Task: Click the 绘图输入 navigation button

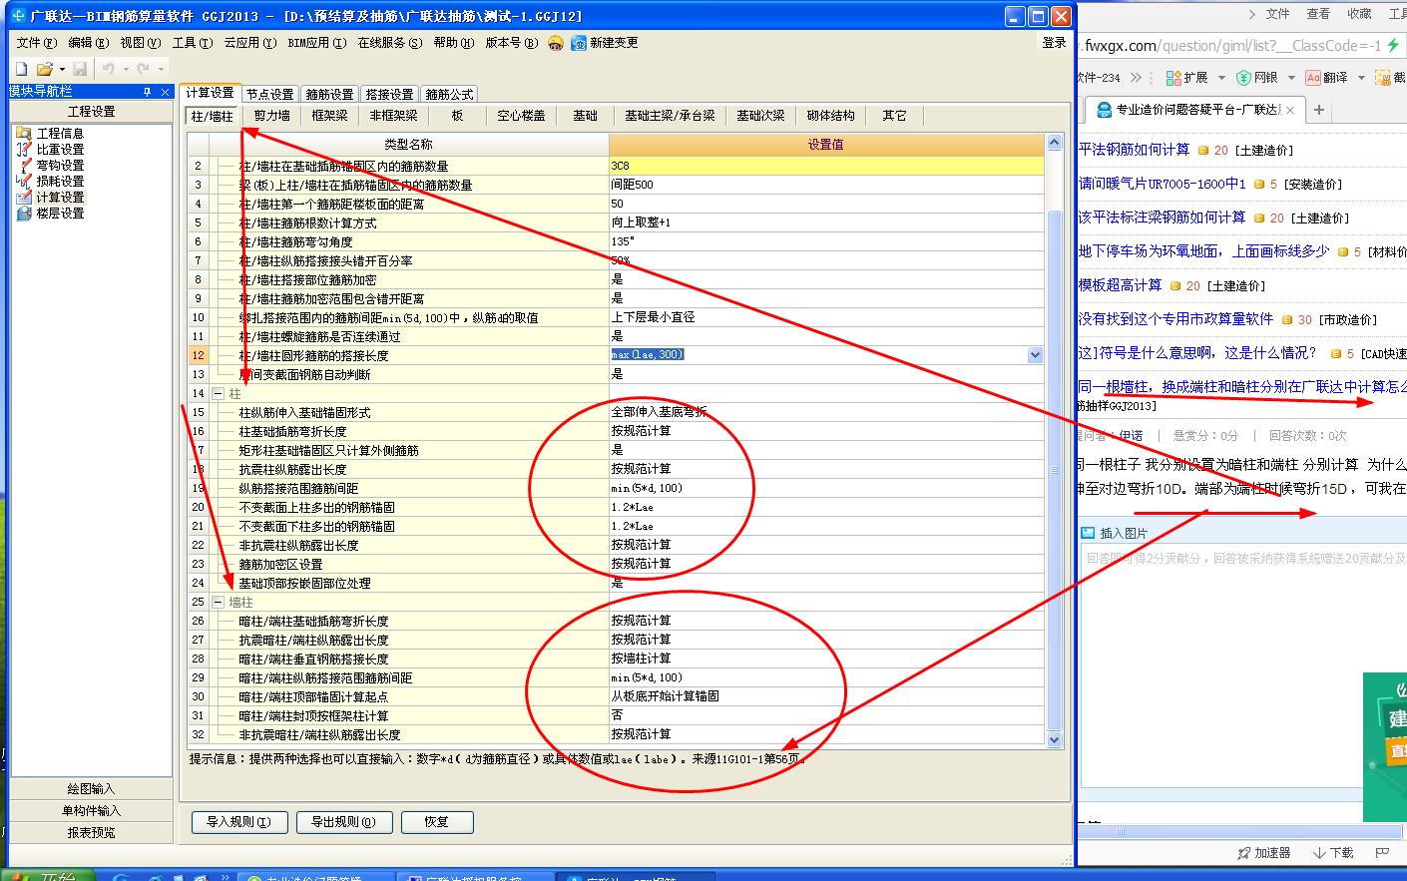Action: click(92, 789)
